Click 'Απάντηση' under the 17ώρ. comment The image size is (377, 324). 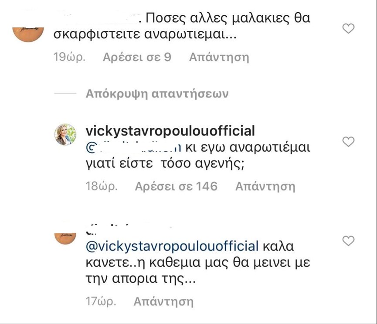(163, 302)
